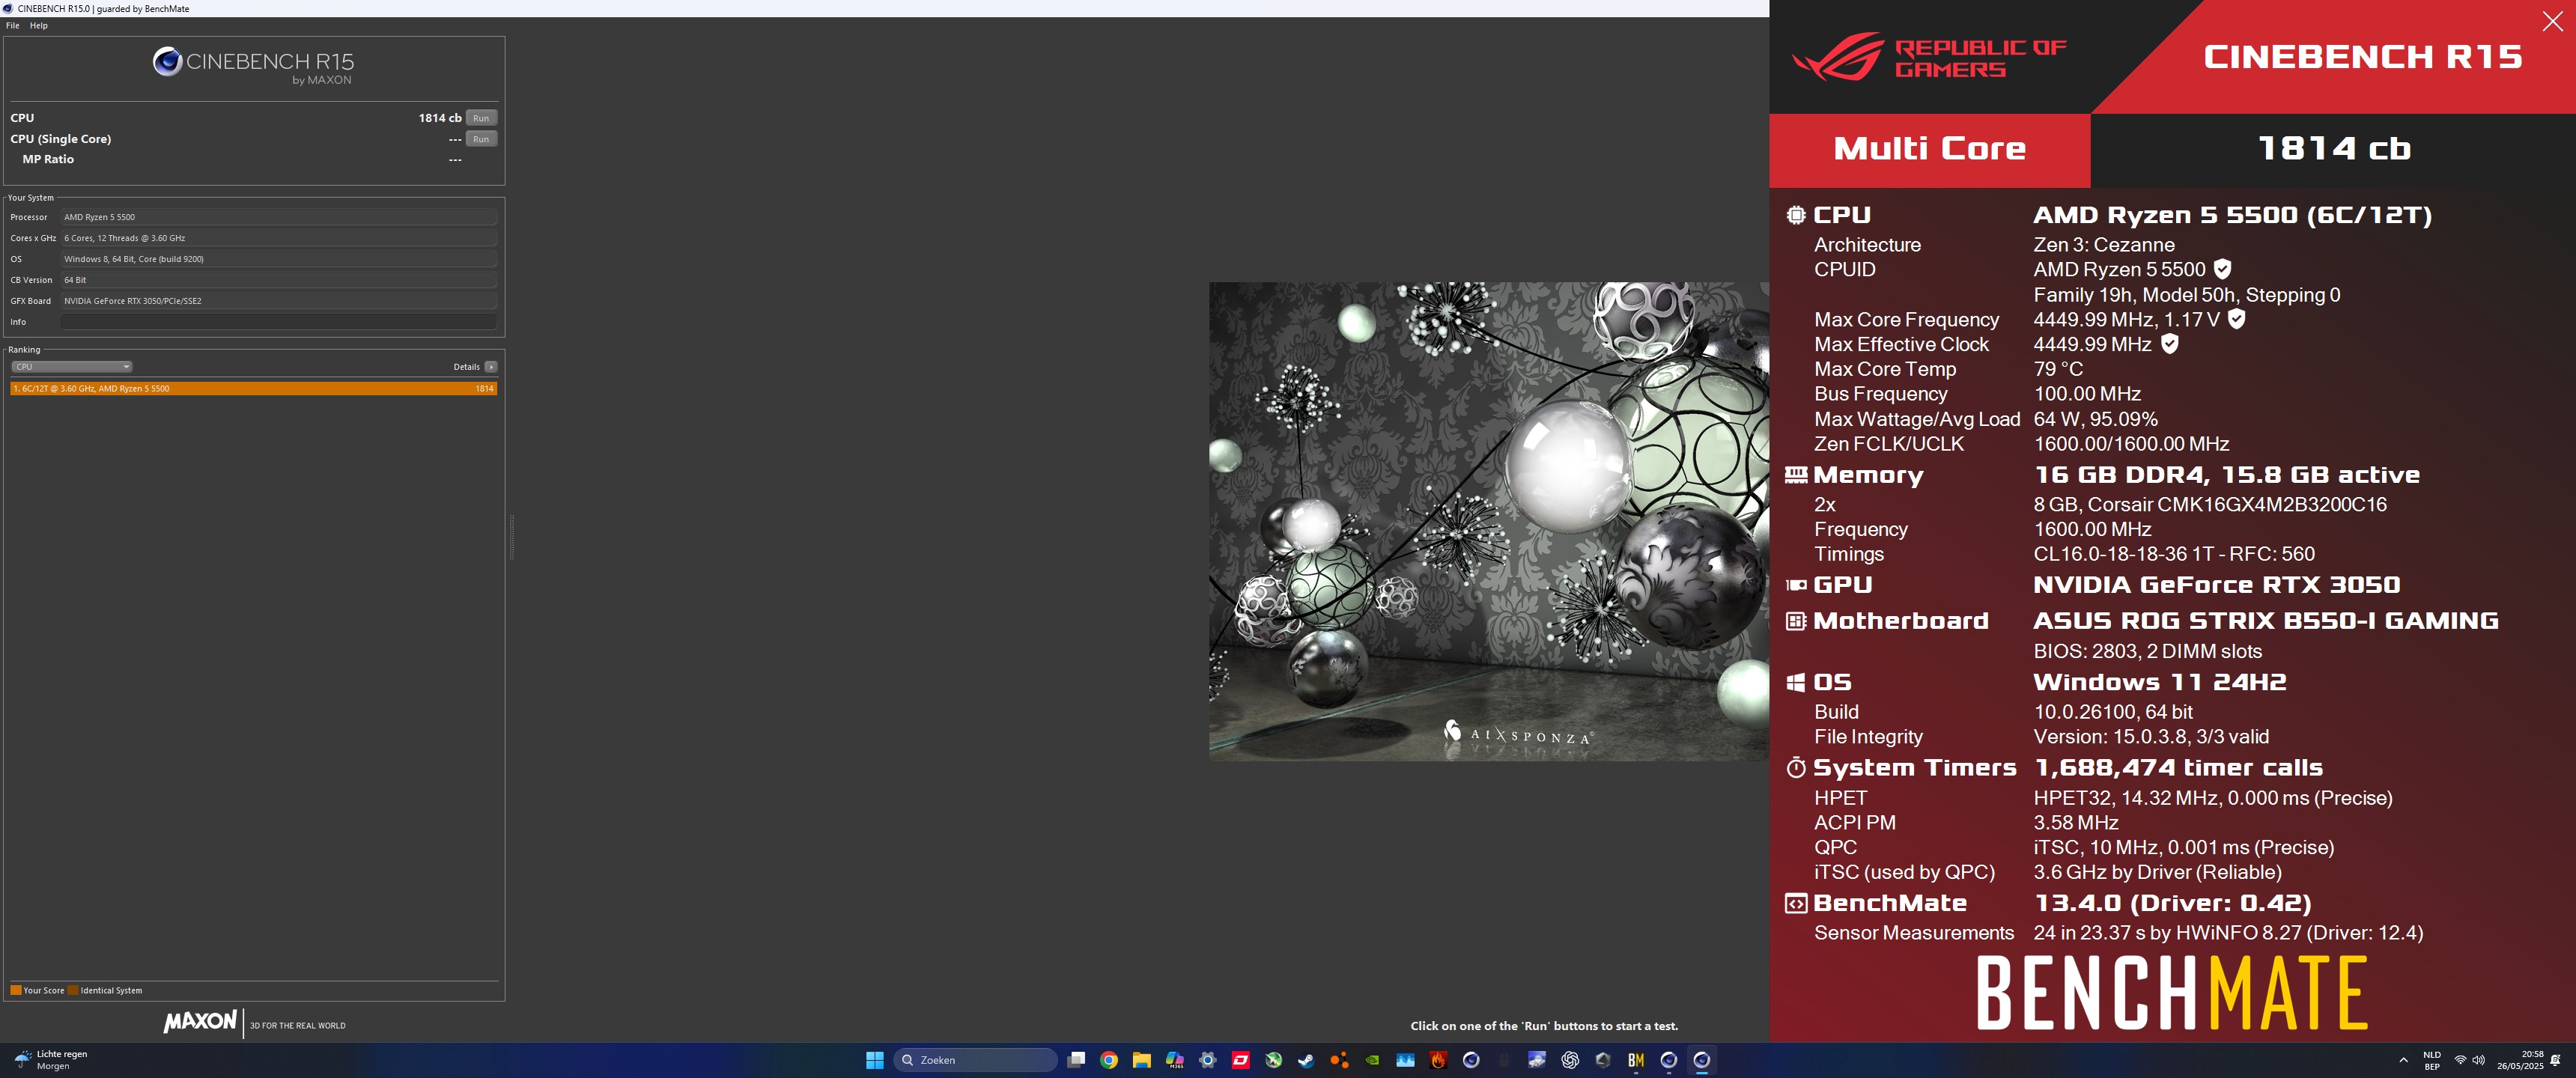Open Steam from the taskbar
This screenshot has height=1078, width=2576.
click(x=1306, y=1060)
